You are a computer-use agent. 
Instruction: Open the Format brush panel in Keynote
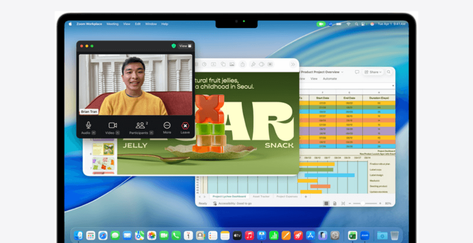(253, 64)
